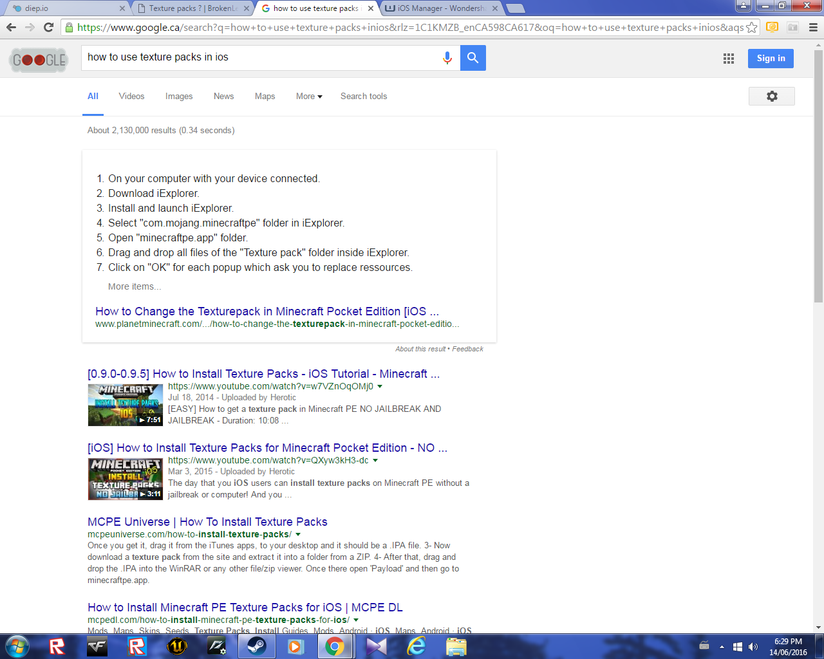Open dropdown arrow beside mcpedl.com URL

click(356, 620)
